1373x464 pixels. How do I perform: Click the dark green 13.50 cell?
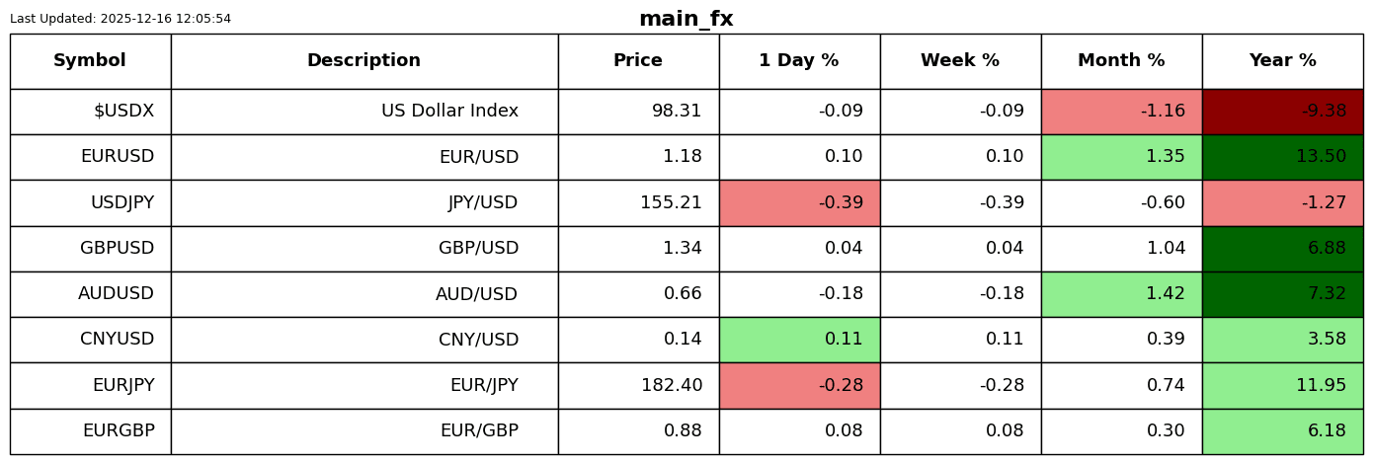[x=1282, y=157]
